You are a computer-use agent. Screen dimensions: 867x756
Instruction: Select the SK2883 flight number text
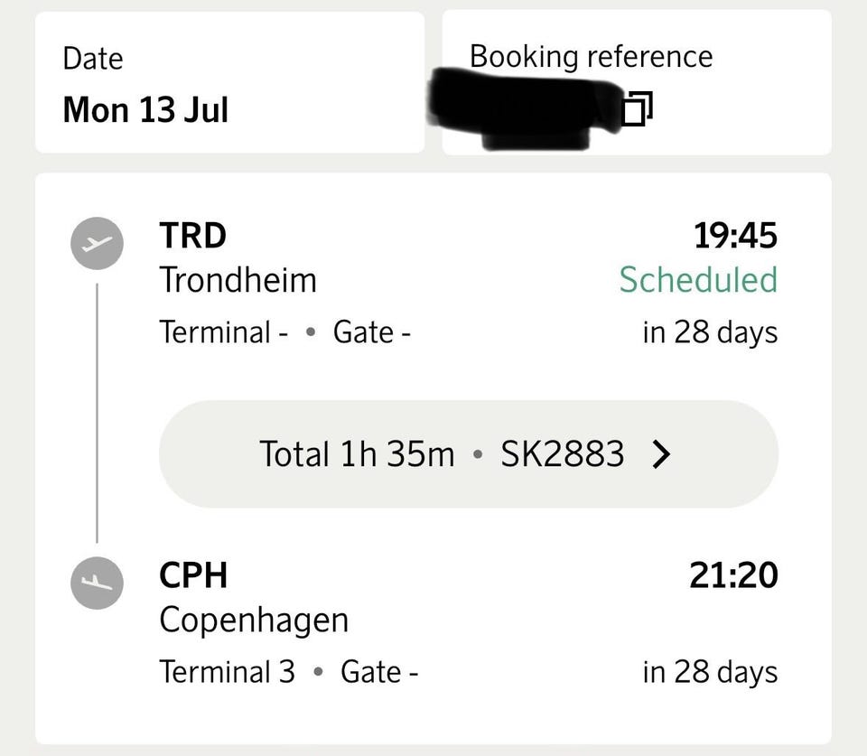pyautogui.click(x=563, y=454)
